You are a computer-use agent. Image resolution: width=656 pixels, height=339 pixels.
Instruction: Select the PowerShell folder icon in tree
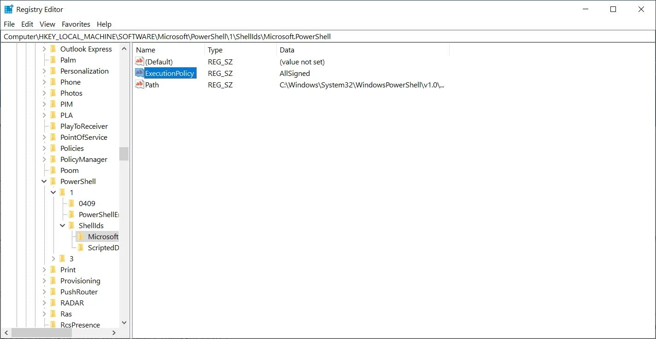(53, 181)
